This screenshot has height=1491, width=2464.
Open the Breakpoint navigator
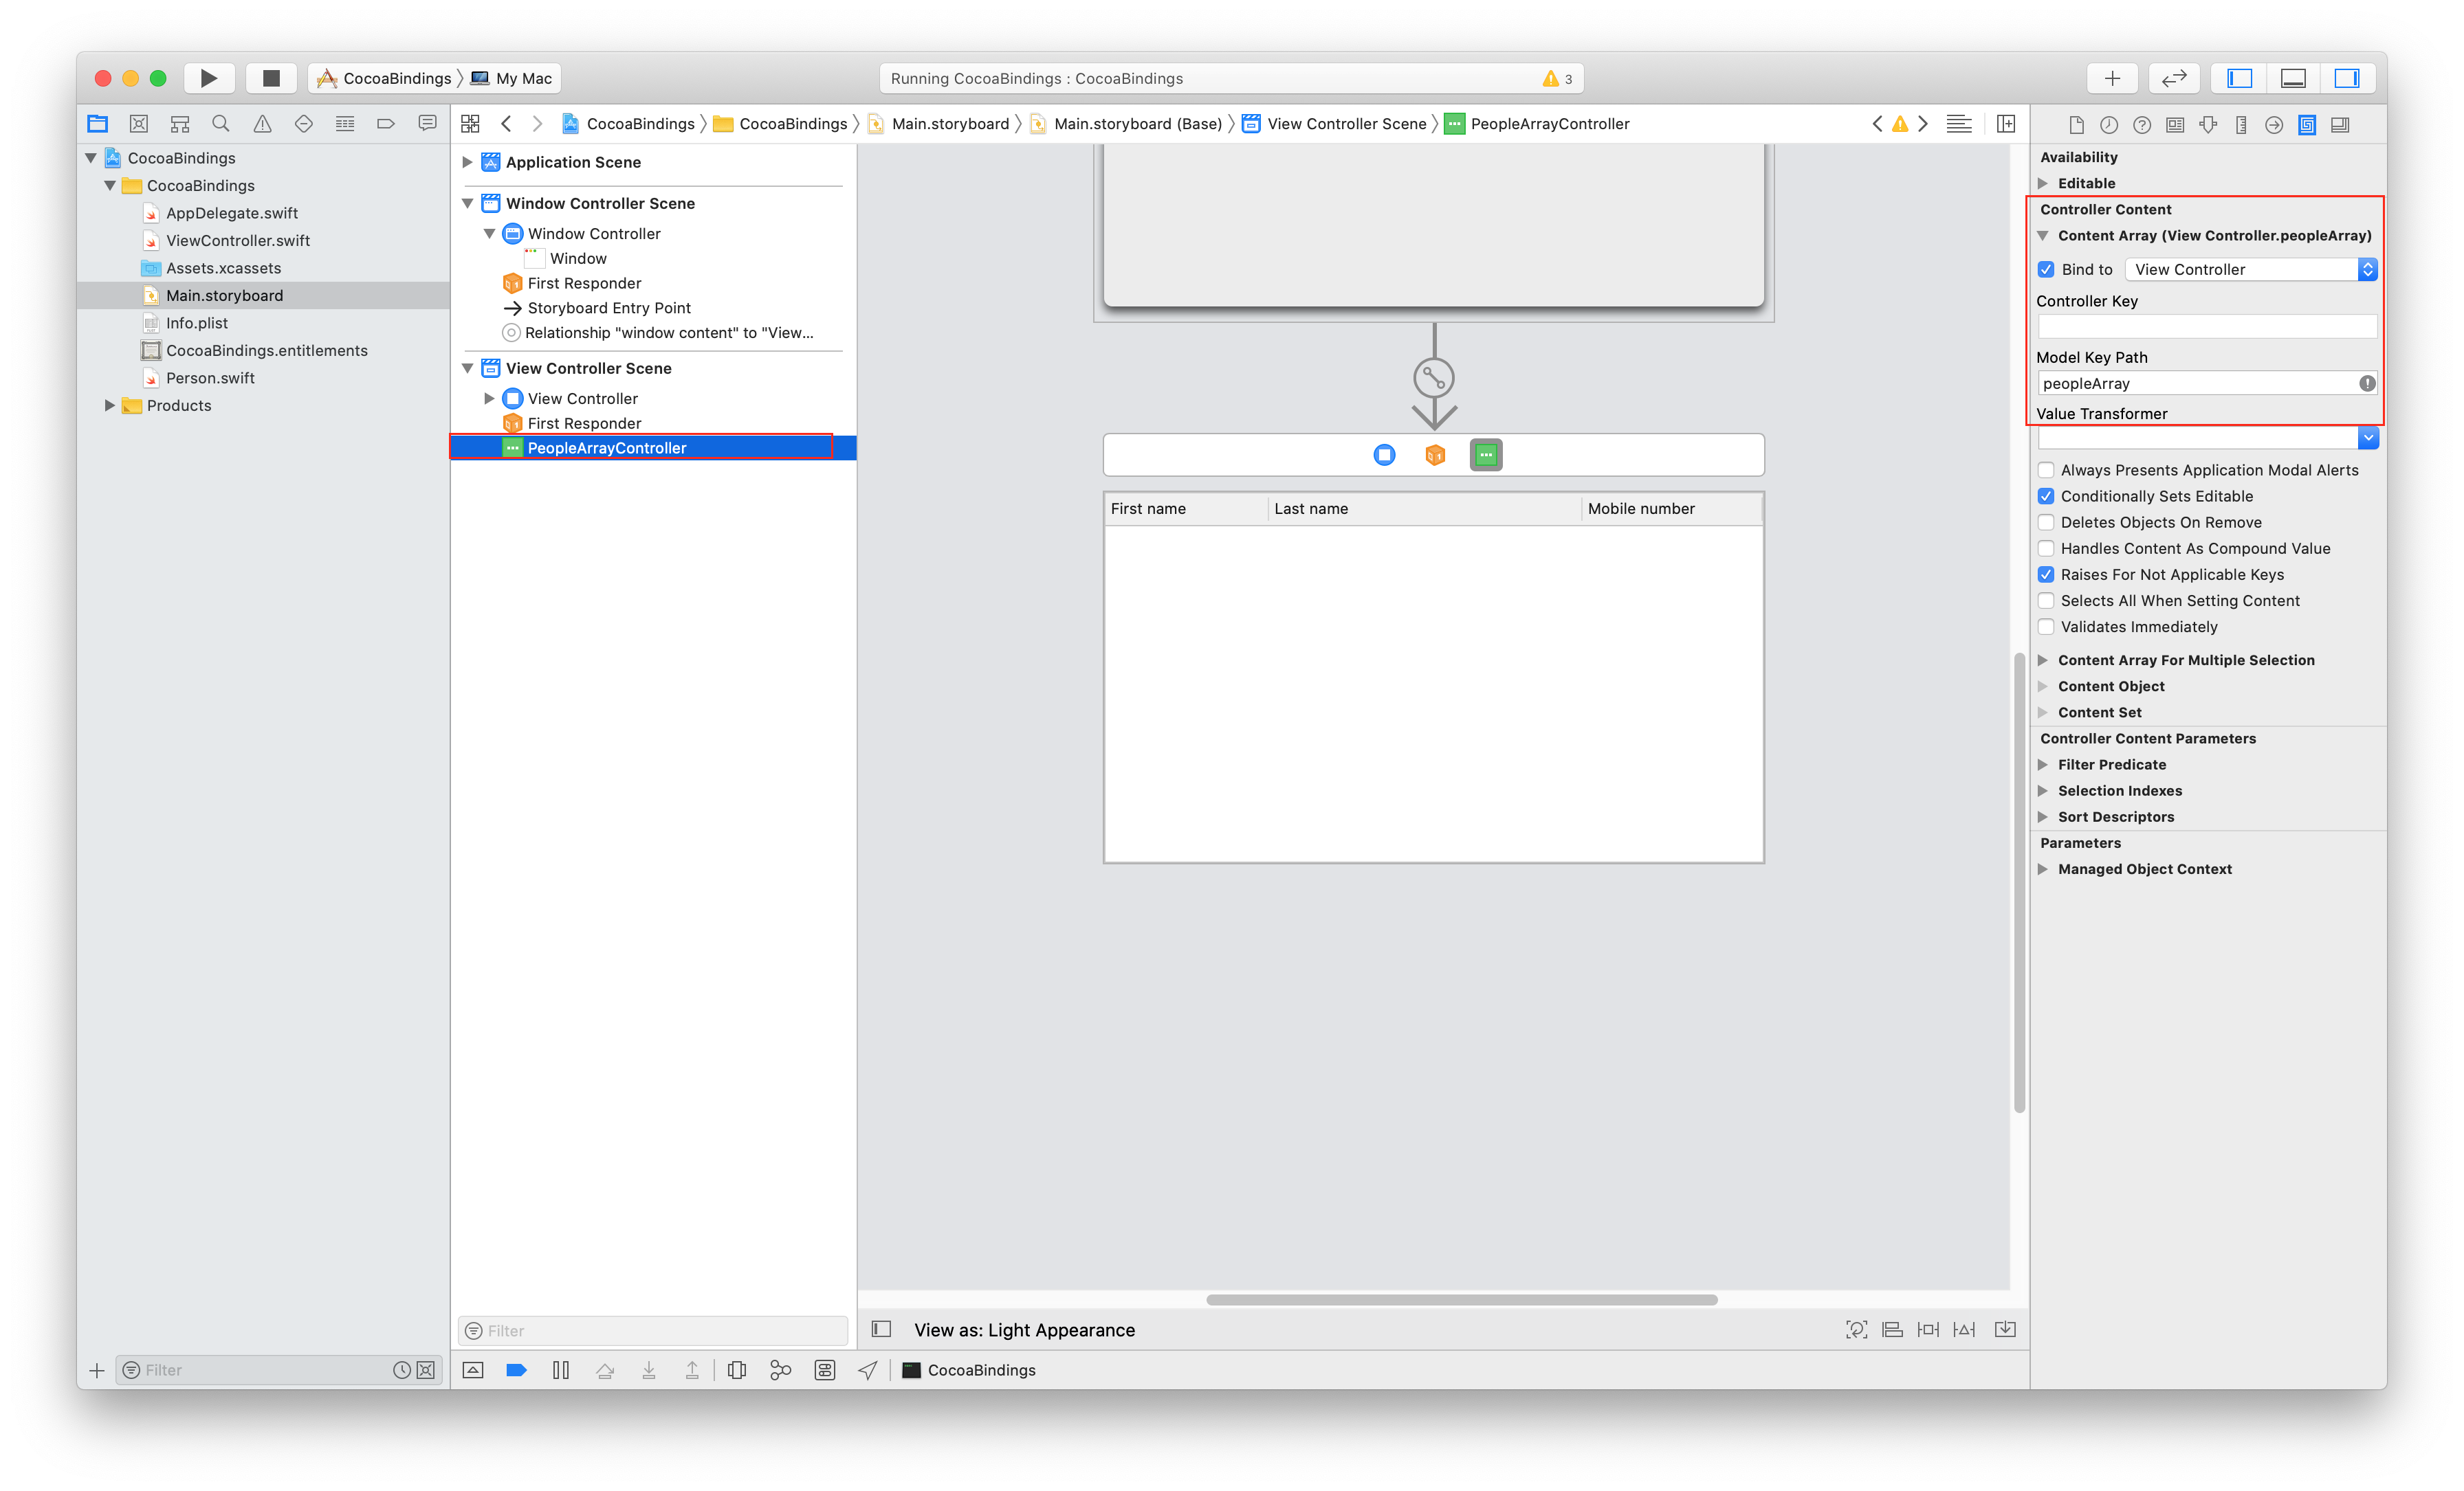pos(386,124)
